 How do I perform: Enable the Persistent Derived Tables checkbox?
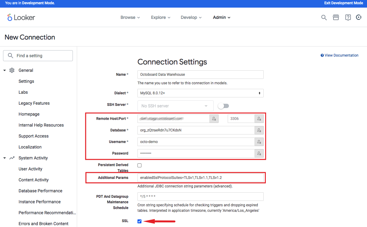[x=140, y=166]
